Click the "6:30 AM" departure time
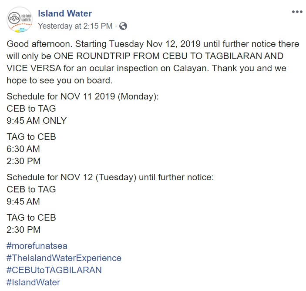 (23, 149)
